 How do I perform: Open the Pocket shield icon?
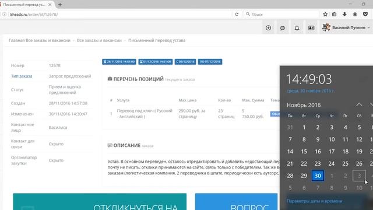365,14
